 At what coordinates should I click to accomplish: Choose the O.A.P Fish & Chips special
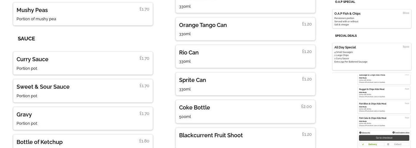[x=371, y=19]
